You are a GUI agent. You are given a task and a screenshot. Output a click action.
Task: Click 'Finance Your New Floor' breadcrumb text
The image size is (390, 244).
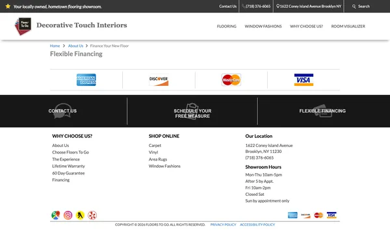(x=109, y=46)
